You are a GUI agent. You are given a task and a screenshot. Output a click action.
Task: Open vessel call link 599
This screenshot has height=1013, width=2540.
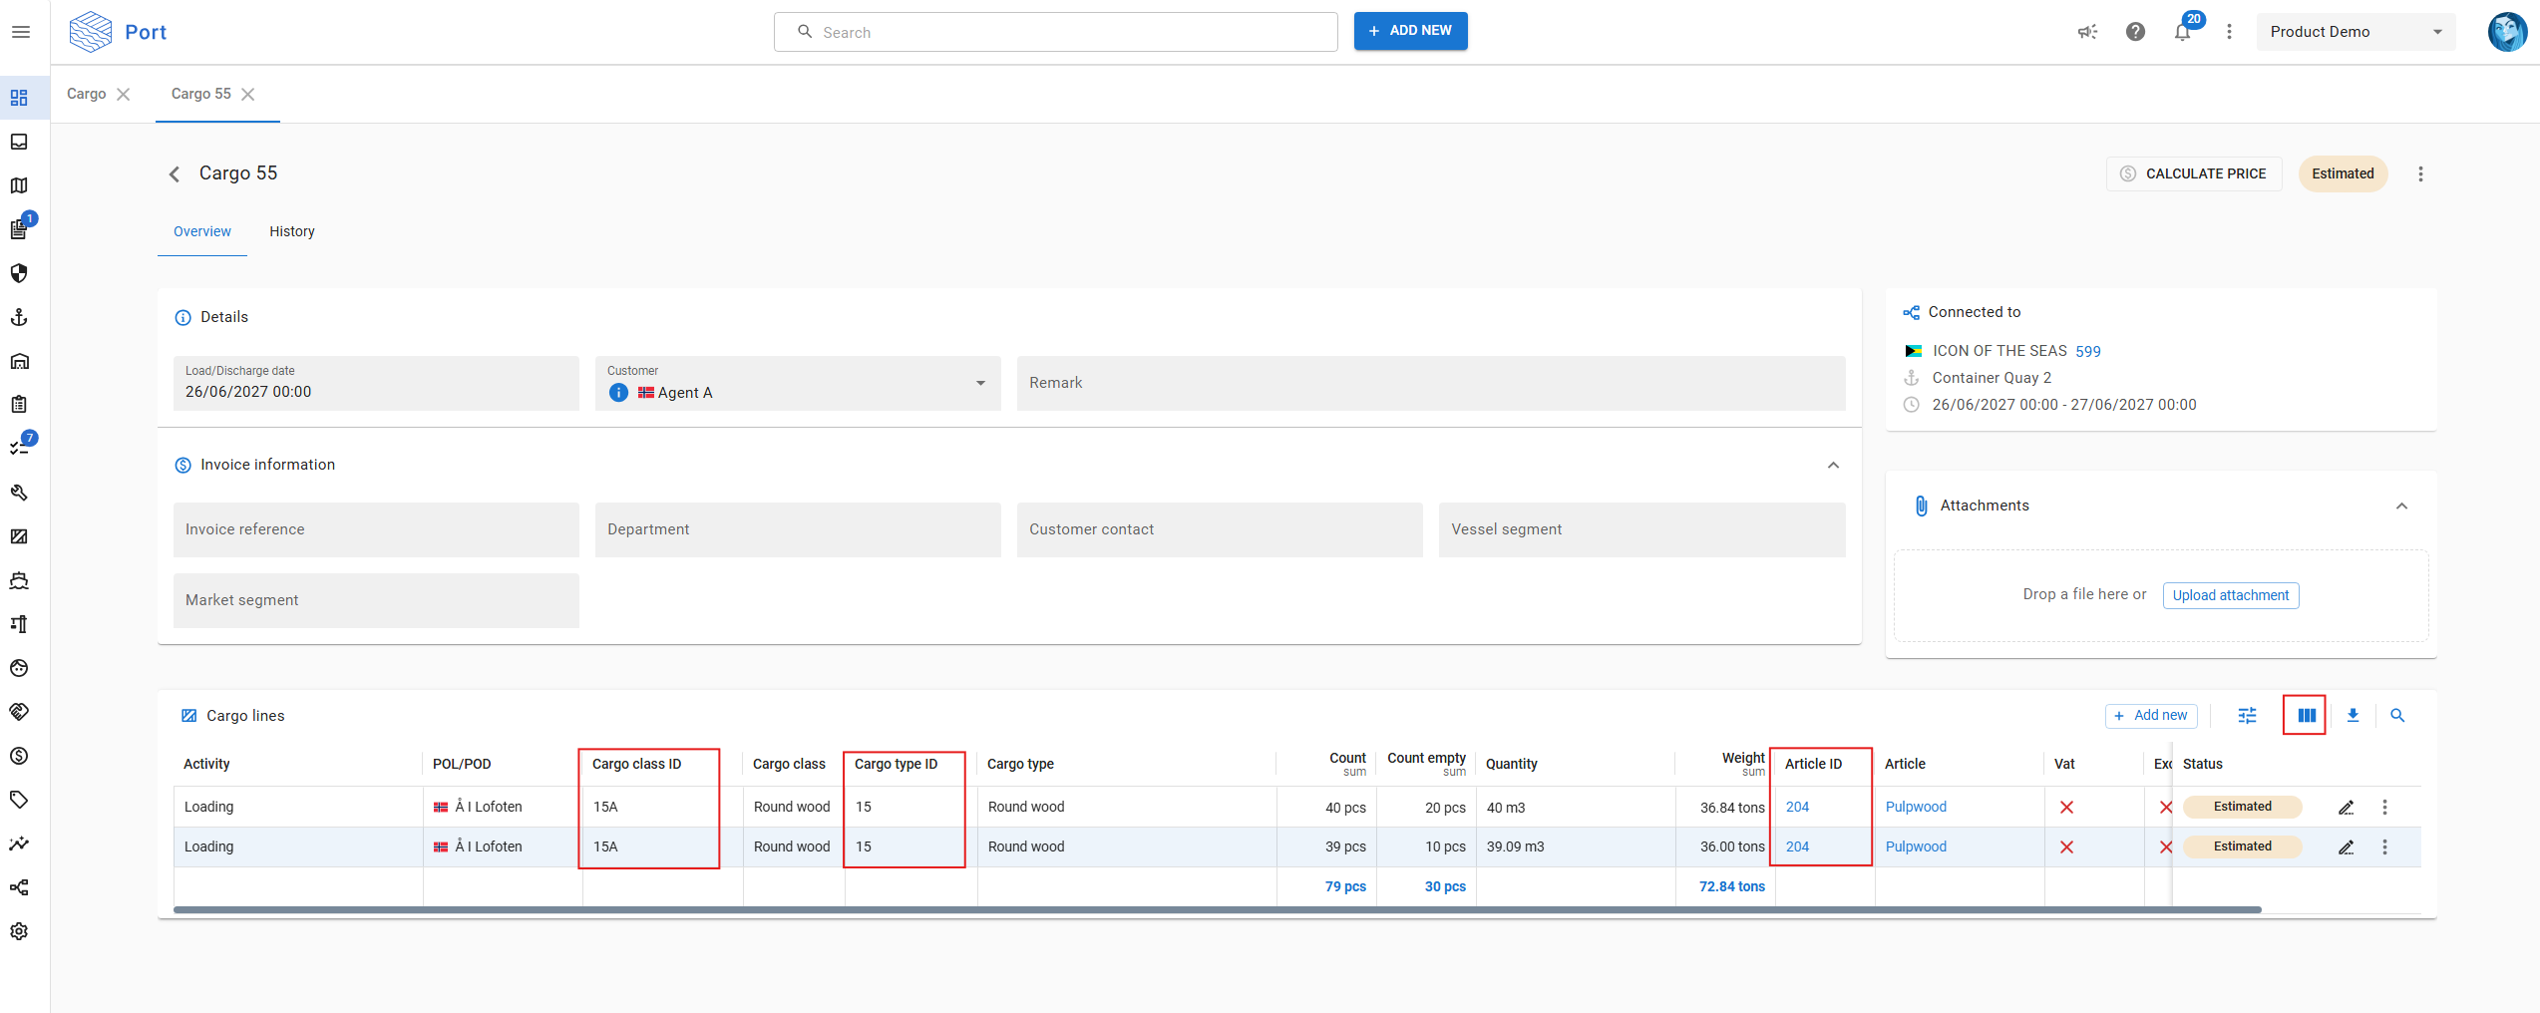2088,352
